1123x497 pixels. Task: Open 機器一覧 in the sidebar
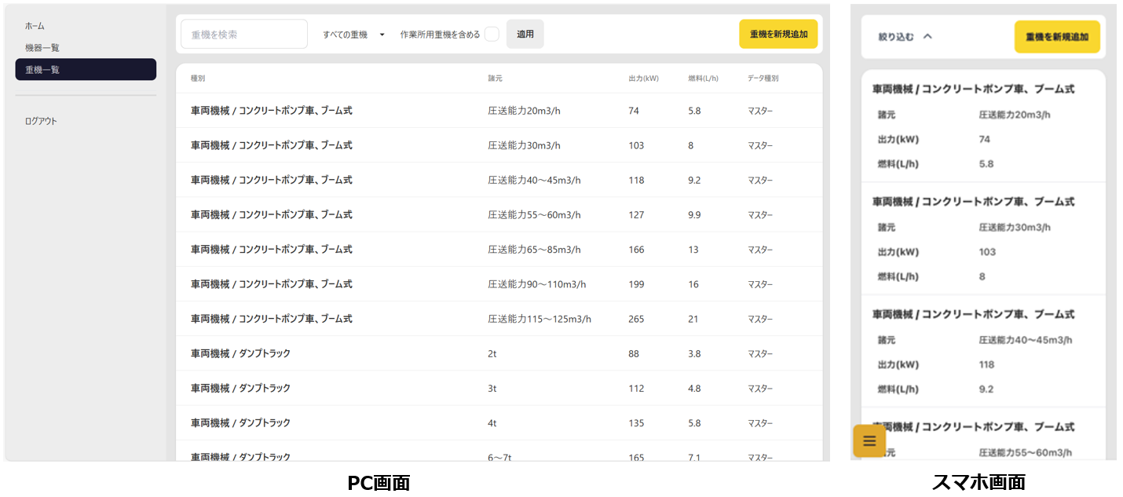click(42, 48)
